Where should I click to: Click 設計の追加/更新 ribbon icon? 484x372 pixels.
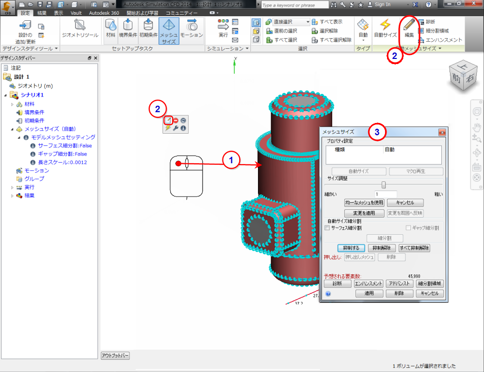click(x=25, y=32)
